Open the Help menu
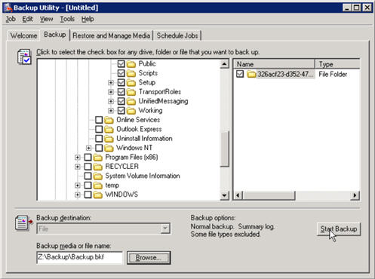 pos(88,19)
